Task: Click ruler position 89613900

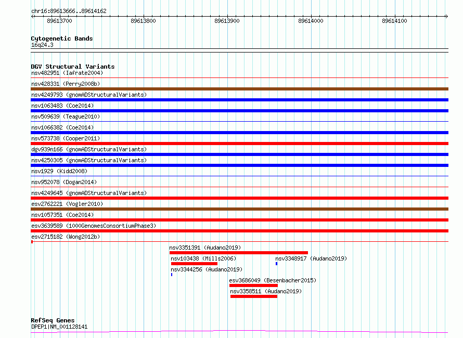Action: coord(227,21)
